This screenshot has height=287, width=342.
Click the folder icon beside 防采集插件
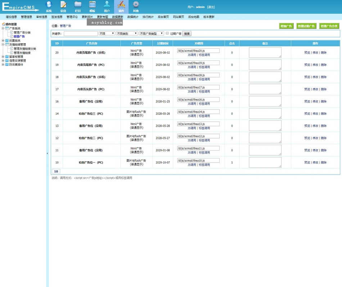pyautogui.click(x=7, y=64)
